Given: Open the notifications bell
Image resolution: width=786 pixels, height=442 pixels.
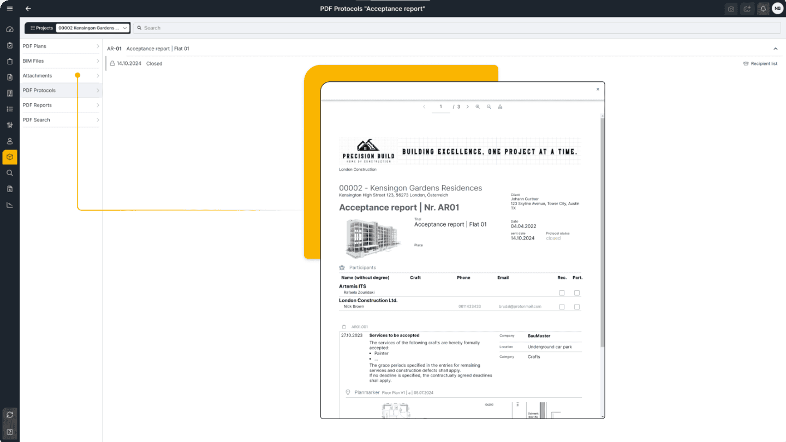Looking at the screenshot, I should (763, 9).
